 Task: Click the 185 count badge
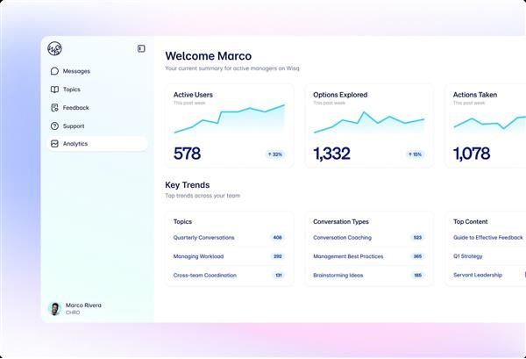[x=417, y=276]
